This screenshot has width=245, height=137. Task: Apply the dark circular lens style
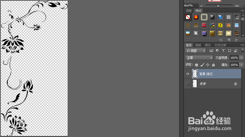pyautogui.click(x=212, y=17)
